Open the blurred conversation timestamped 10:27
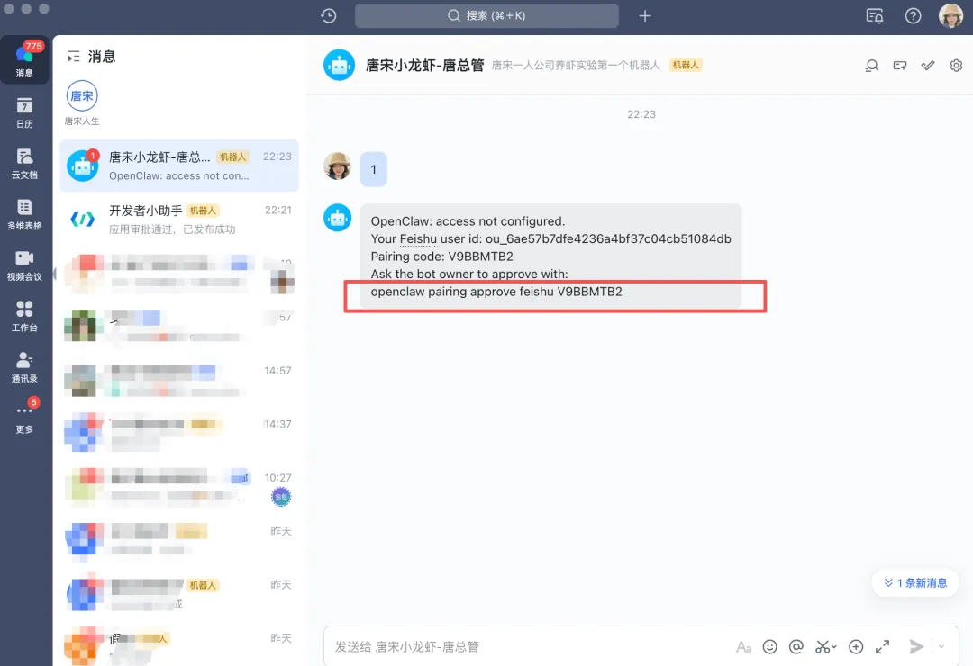 (179, 487)
